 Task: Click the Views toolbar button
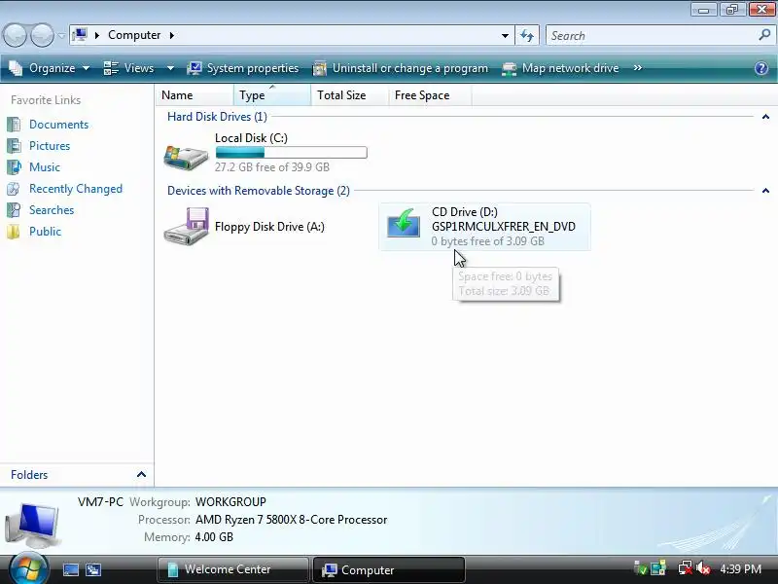click(x=128, y=68)
